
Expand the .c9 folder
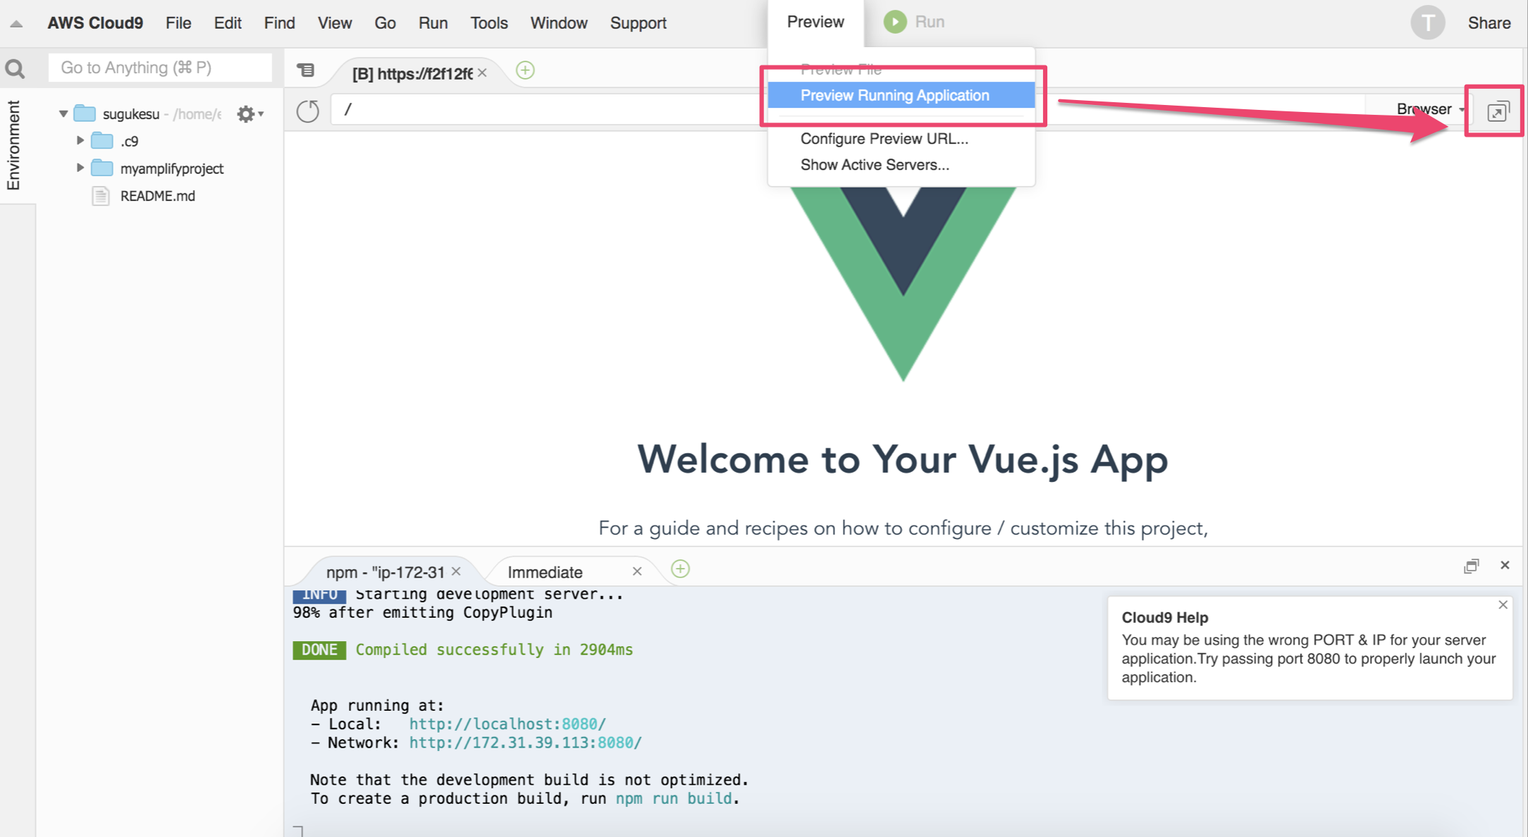coord(80,141)
